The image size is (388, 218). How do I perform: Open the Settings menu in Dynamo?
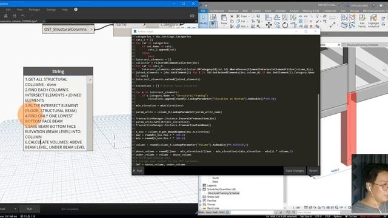coord(51,10)
